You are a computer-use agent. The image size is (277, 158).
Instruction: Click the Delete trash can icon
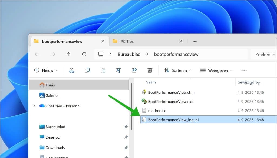(x=150, y=70)
